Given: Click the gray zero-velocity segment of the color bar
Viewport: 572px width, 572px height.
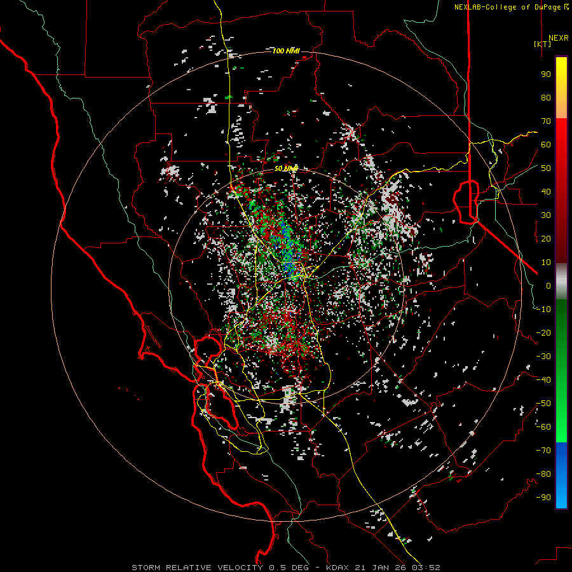Looking at the screenshot, I should point(561,282).
